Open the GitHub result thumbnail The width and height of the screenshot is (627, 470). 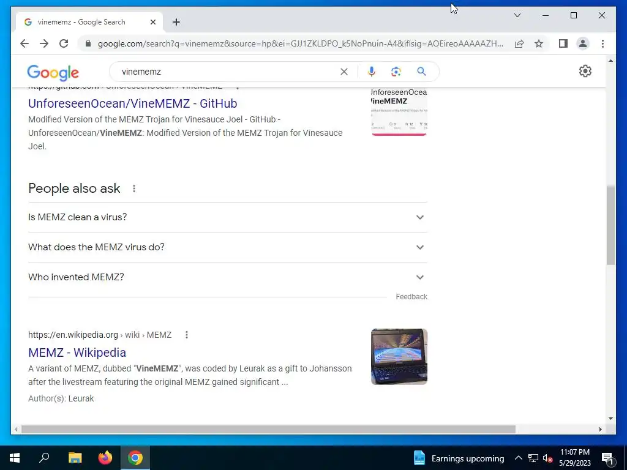click(399, 113)
